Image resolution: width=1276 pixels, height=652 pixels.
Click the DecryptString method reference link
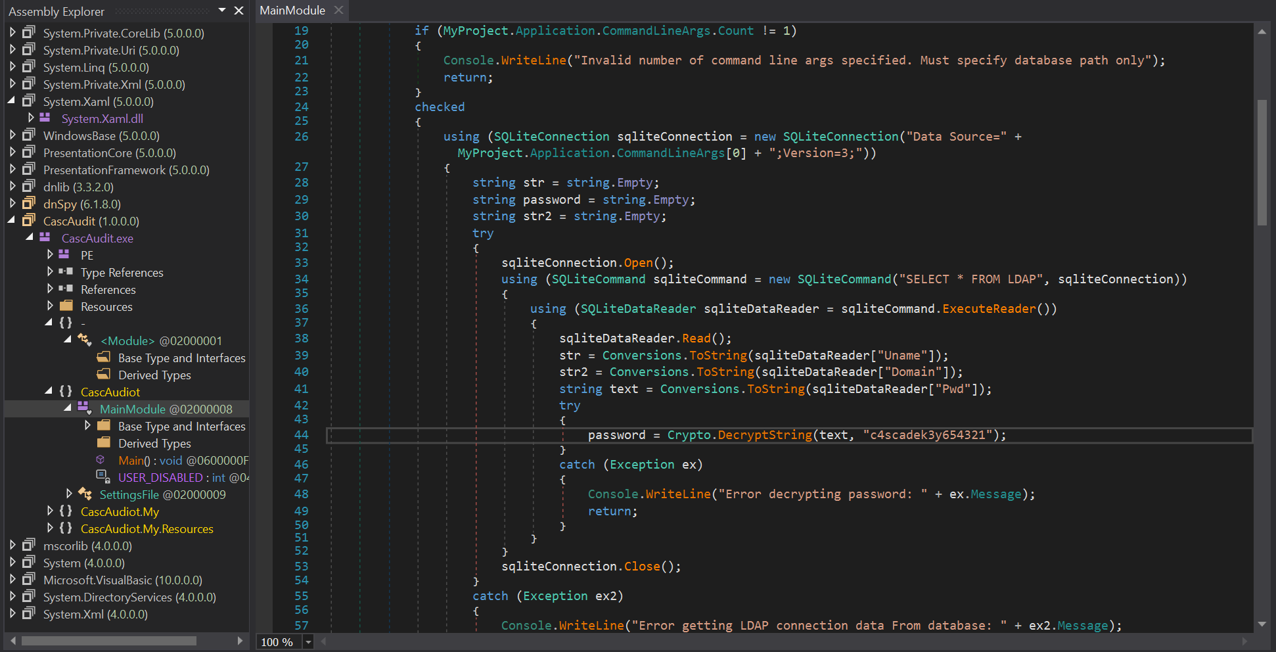(764, 435)
